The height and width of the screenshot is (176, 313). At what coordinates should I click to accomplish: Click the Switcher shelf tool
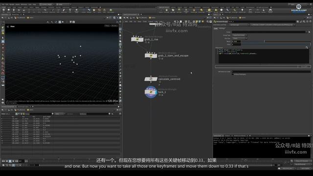(x=264, y=11)
